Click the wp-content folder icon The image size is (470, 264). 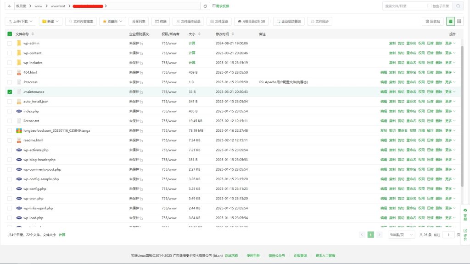pos(19,53)
